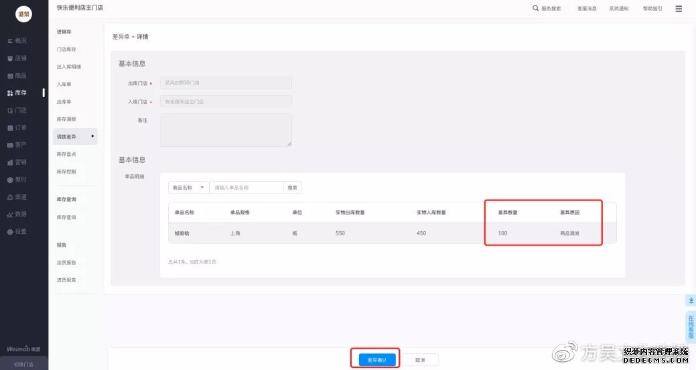Screen dimensions: 696x370
Task: Click into the 备注 remarks textarea
Action: (226, 130)
